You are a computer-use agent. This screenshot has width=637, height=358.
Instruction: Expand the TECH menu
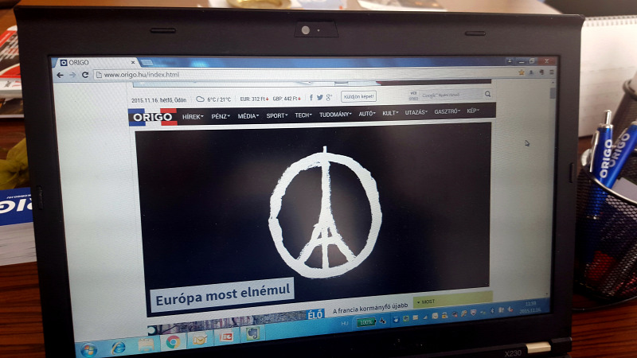(x=303, y=115)
